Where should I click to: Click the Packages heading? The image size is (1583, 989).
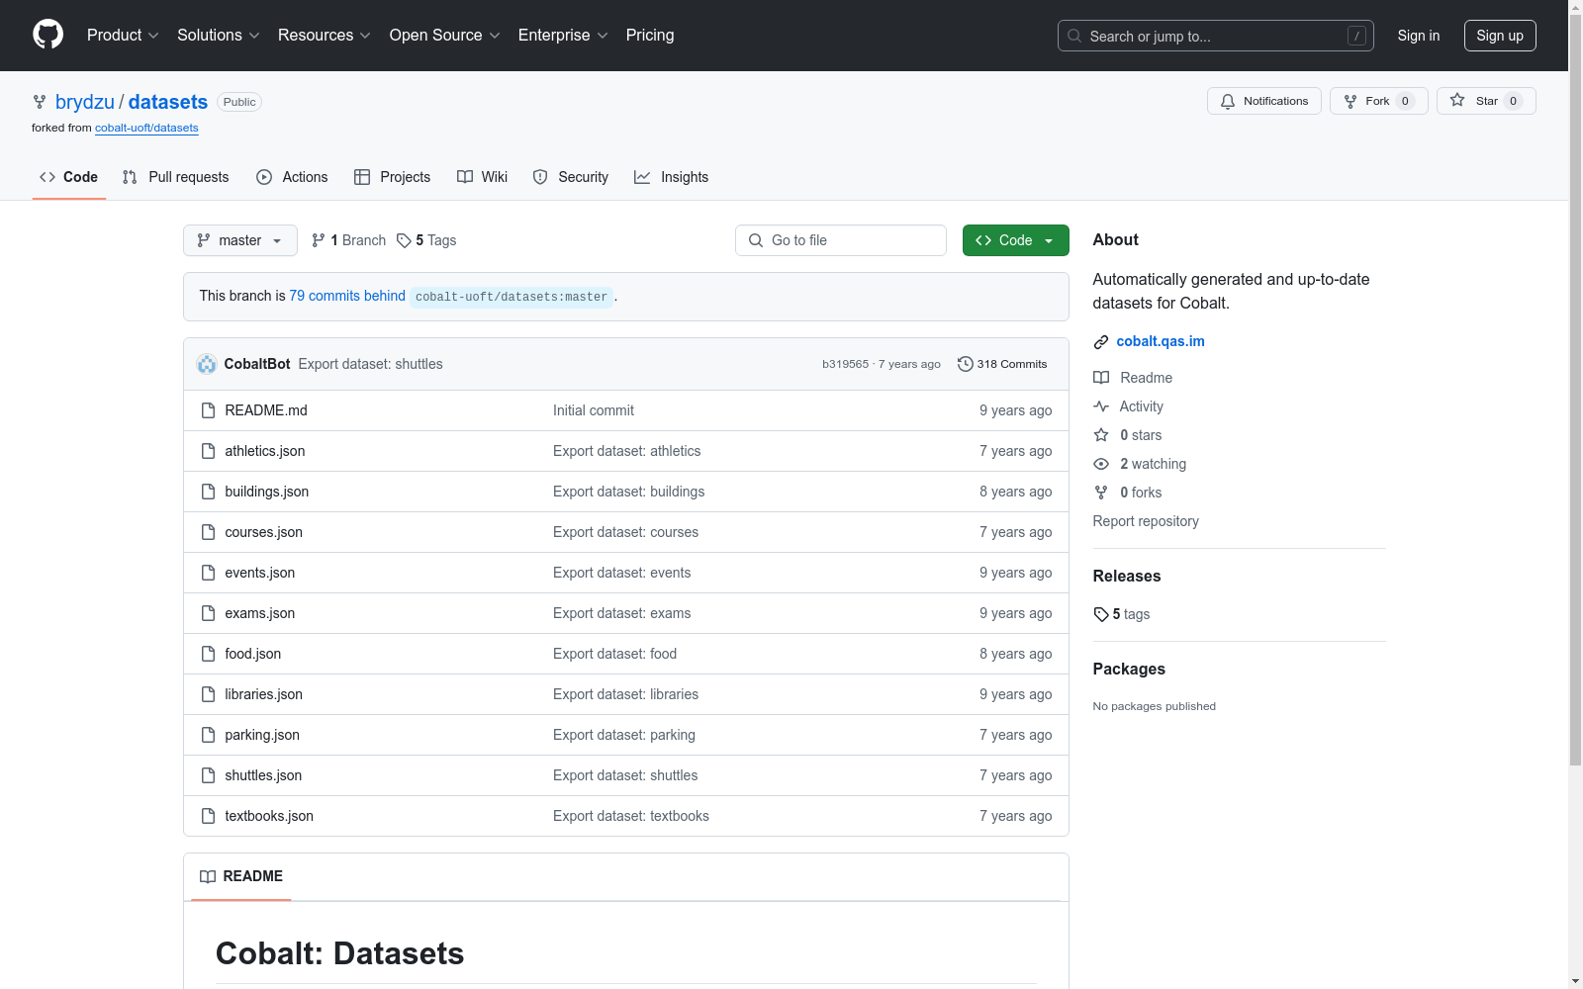(x=1129, y=669)
